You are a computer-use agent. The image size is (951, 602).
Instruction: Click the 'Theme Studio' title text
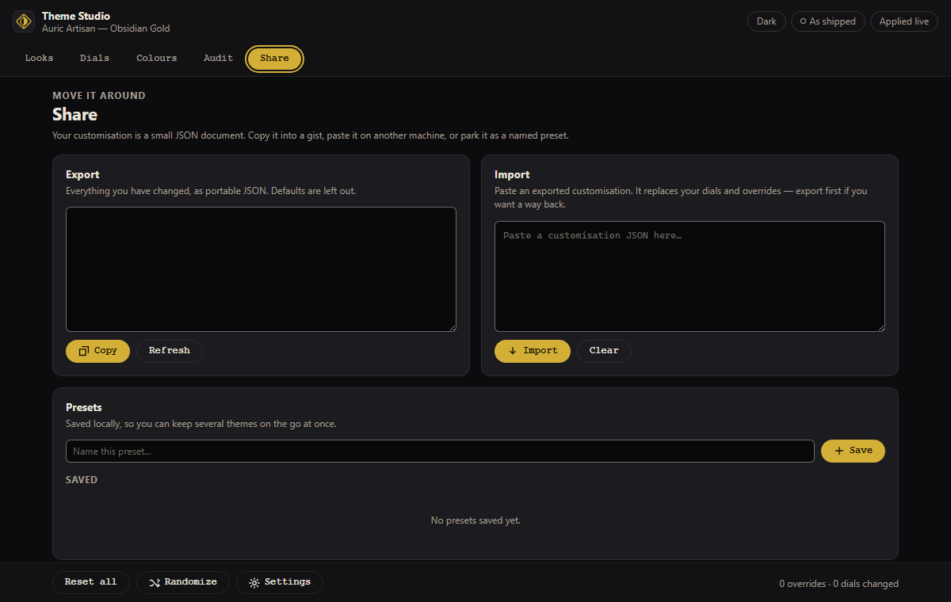point(76,16)
